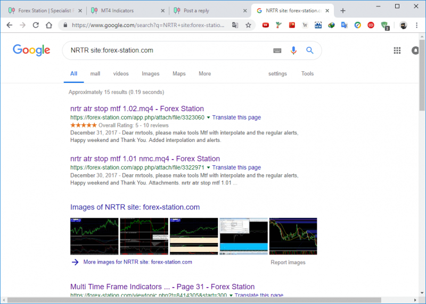
Task: Expand dropdown arrow beside file/3322971 URL
Action: 208,167
